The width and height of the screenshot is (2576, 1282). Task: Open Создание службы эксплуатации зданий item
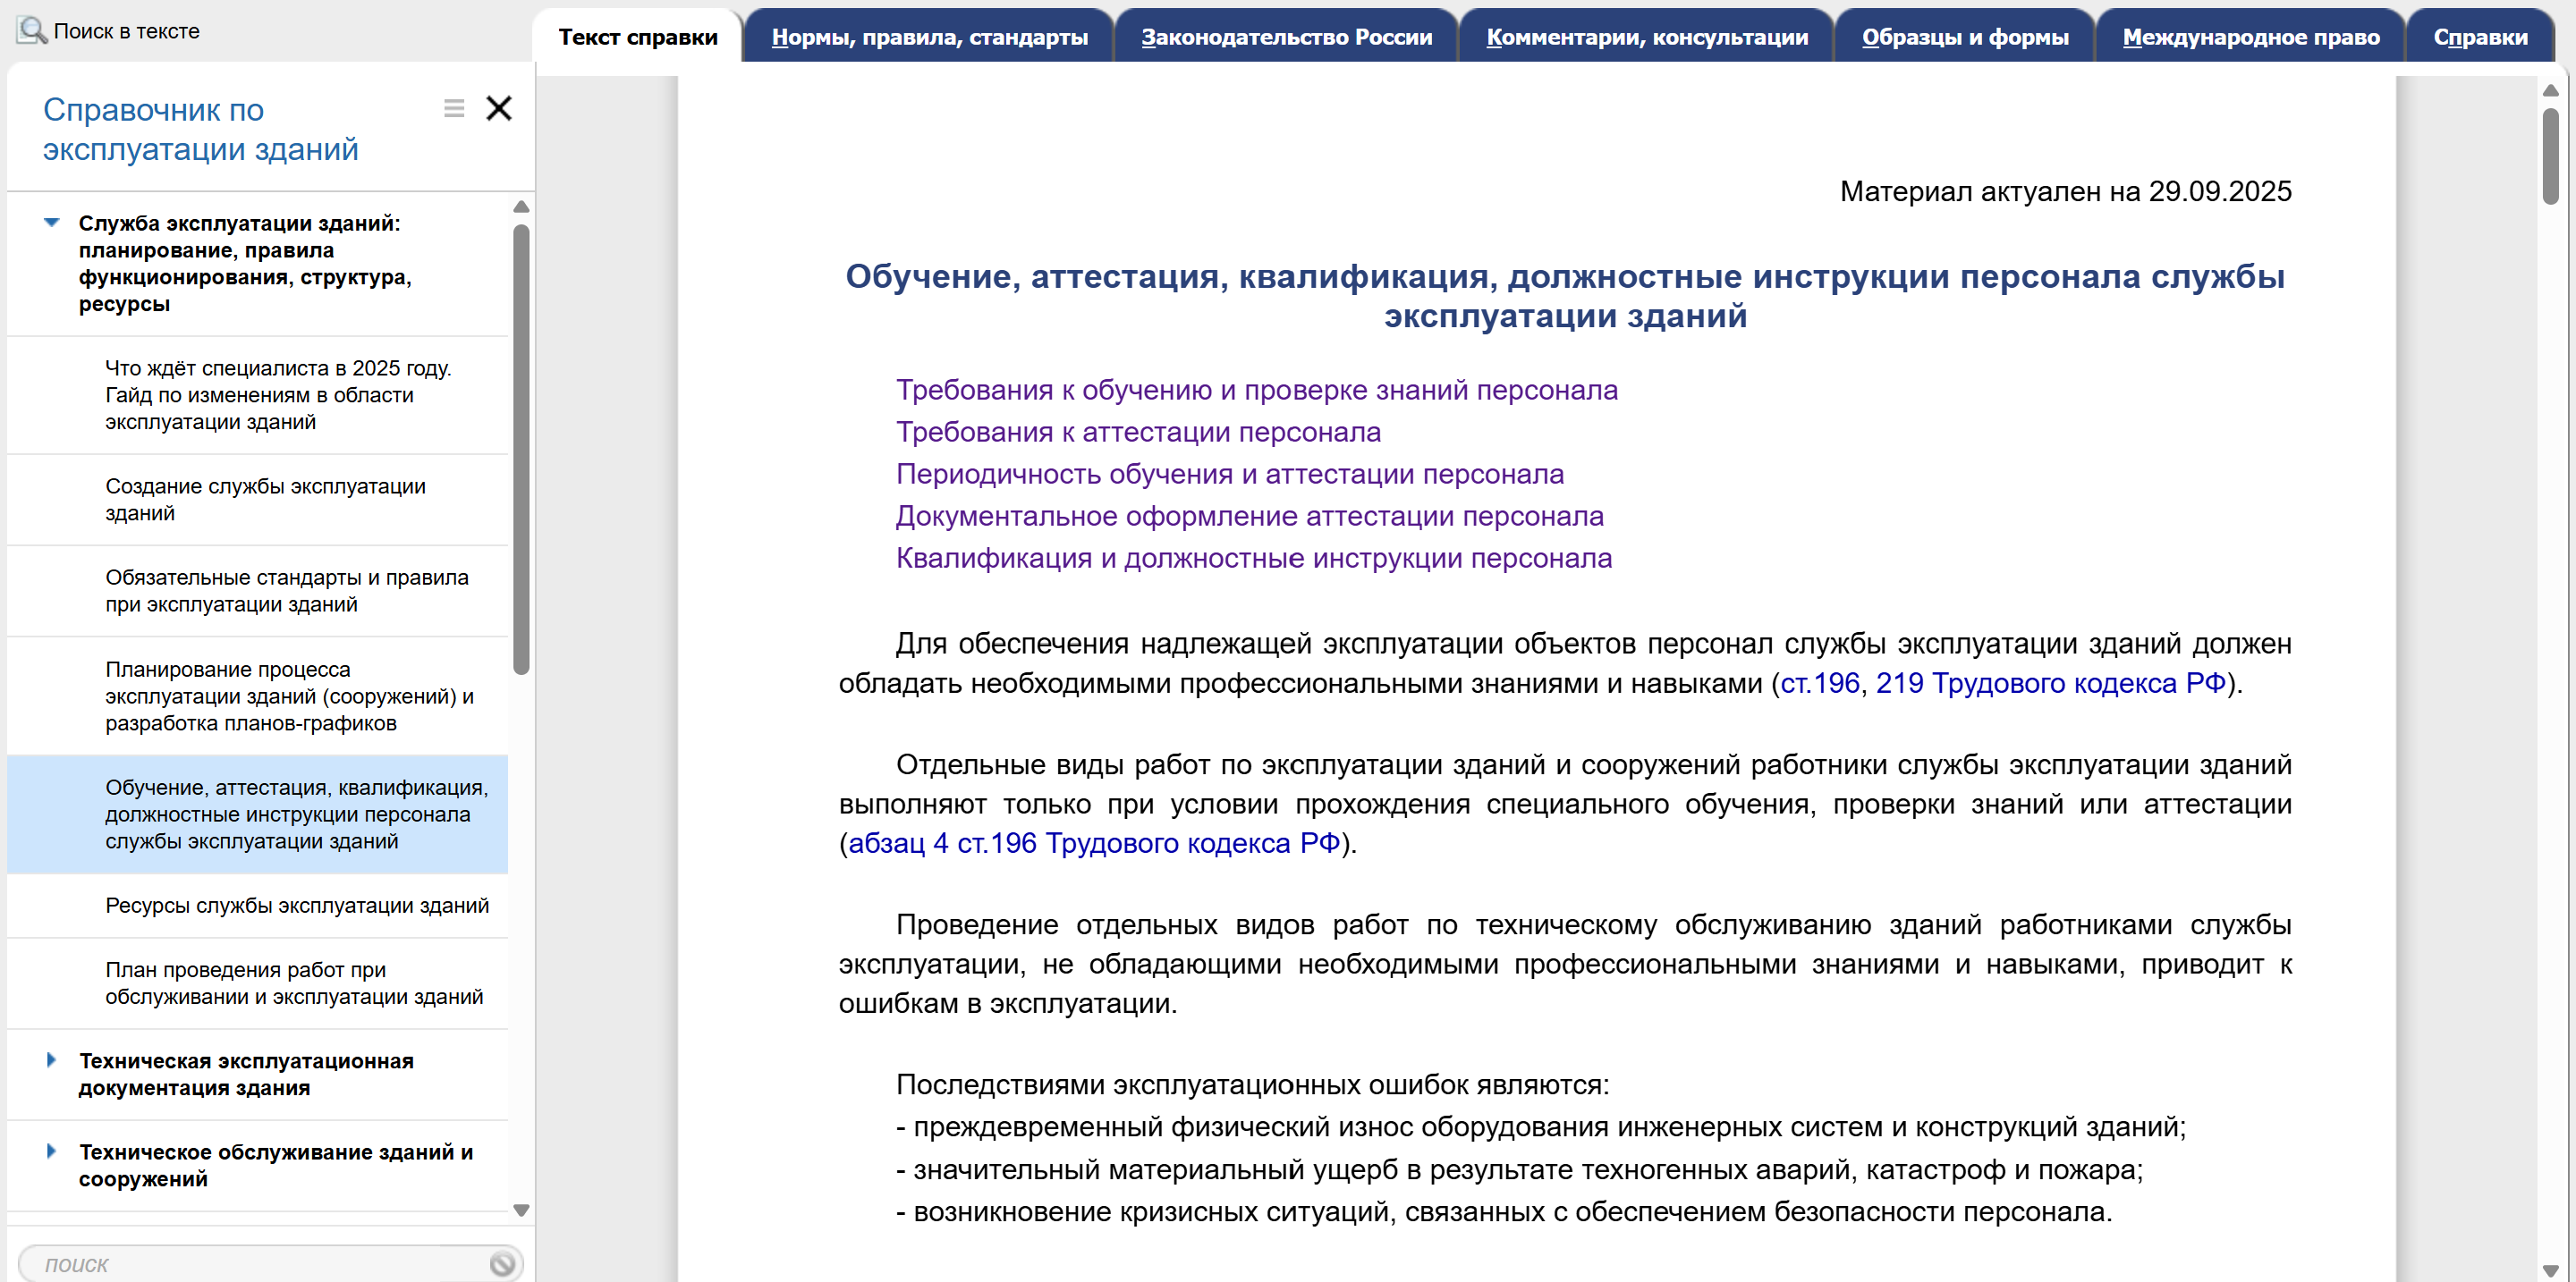click(x=265, y=500)
